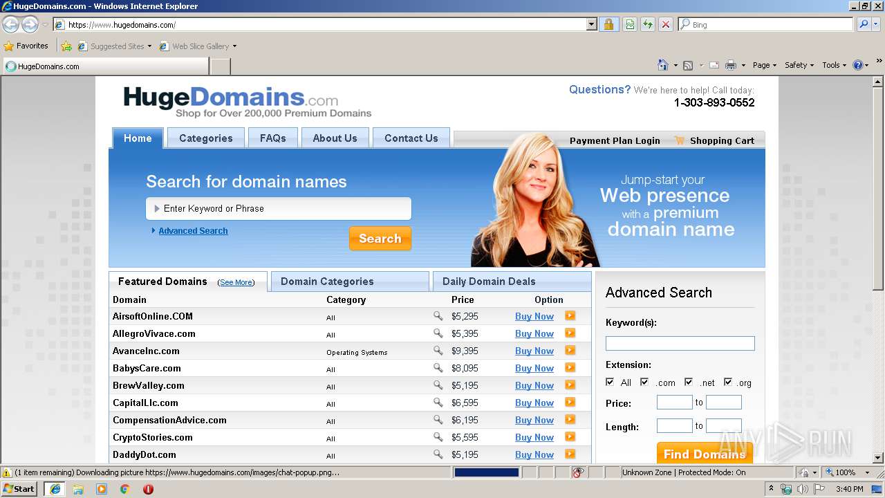Image resolution: width=885 pixels, height=498 pixels.
Task: Click the Home icon in command bar
Action: [x=663, y=65]
